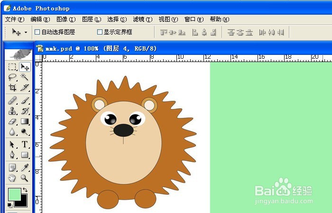
Task: Align left edges of layers
Action: pos(195,32)
